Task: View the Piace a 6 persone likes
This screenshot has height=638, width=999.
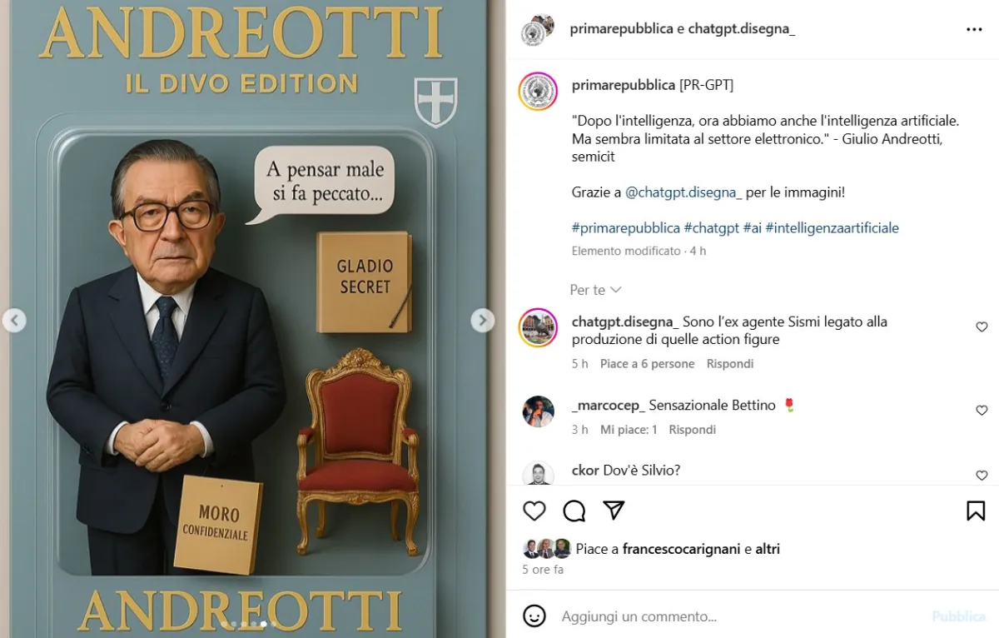Action: pyautogui.click(x=648, y=364)
